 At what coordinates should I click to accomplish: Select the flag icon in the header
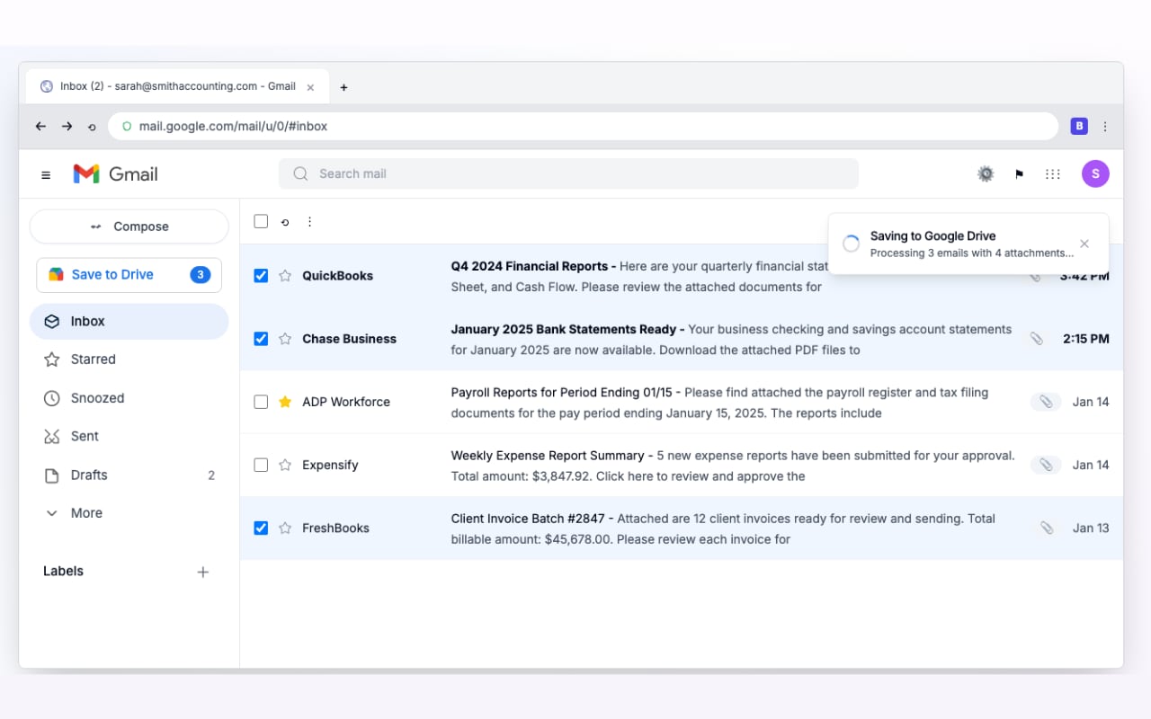point(1019,173)
